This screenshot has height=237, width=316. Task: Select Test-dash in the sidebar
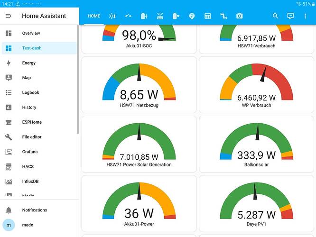pyautogui.click(x=39, y=48)
